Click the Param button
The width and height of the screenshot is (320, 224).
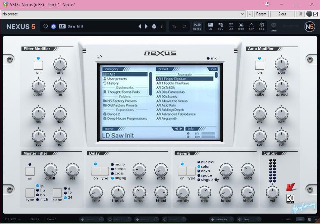coord(261,14)
